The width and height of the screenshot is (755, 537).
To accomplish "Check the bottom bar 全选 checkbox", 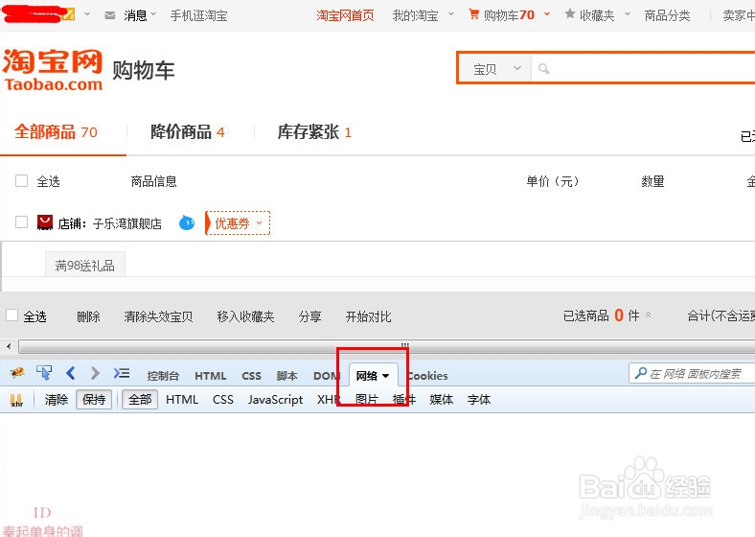I will pos(12,315).
